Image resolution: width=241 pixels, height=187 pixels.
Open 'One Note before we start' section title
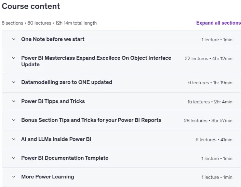53,39
